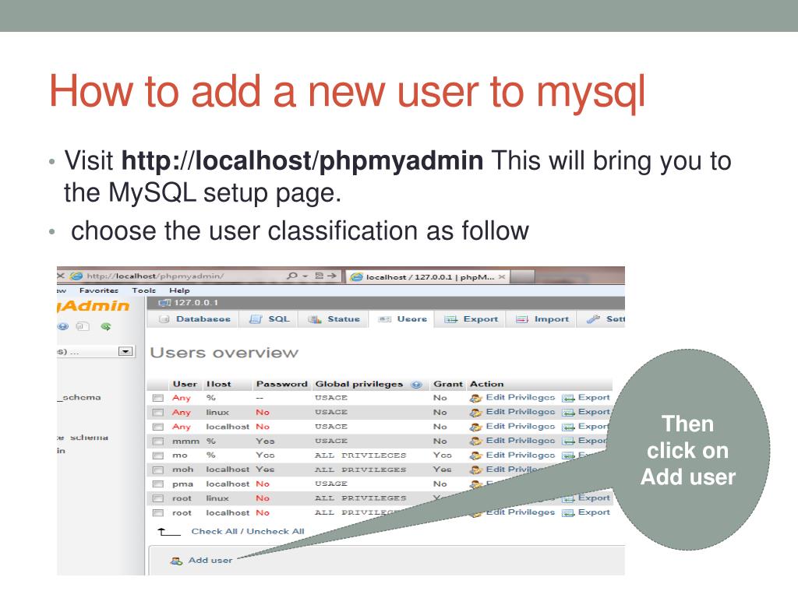The image size is (798, 598).
Task: Open the Tools menu
Action: click(x=144, y=290)
